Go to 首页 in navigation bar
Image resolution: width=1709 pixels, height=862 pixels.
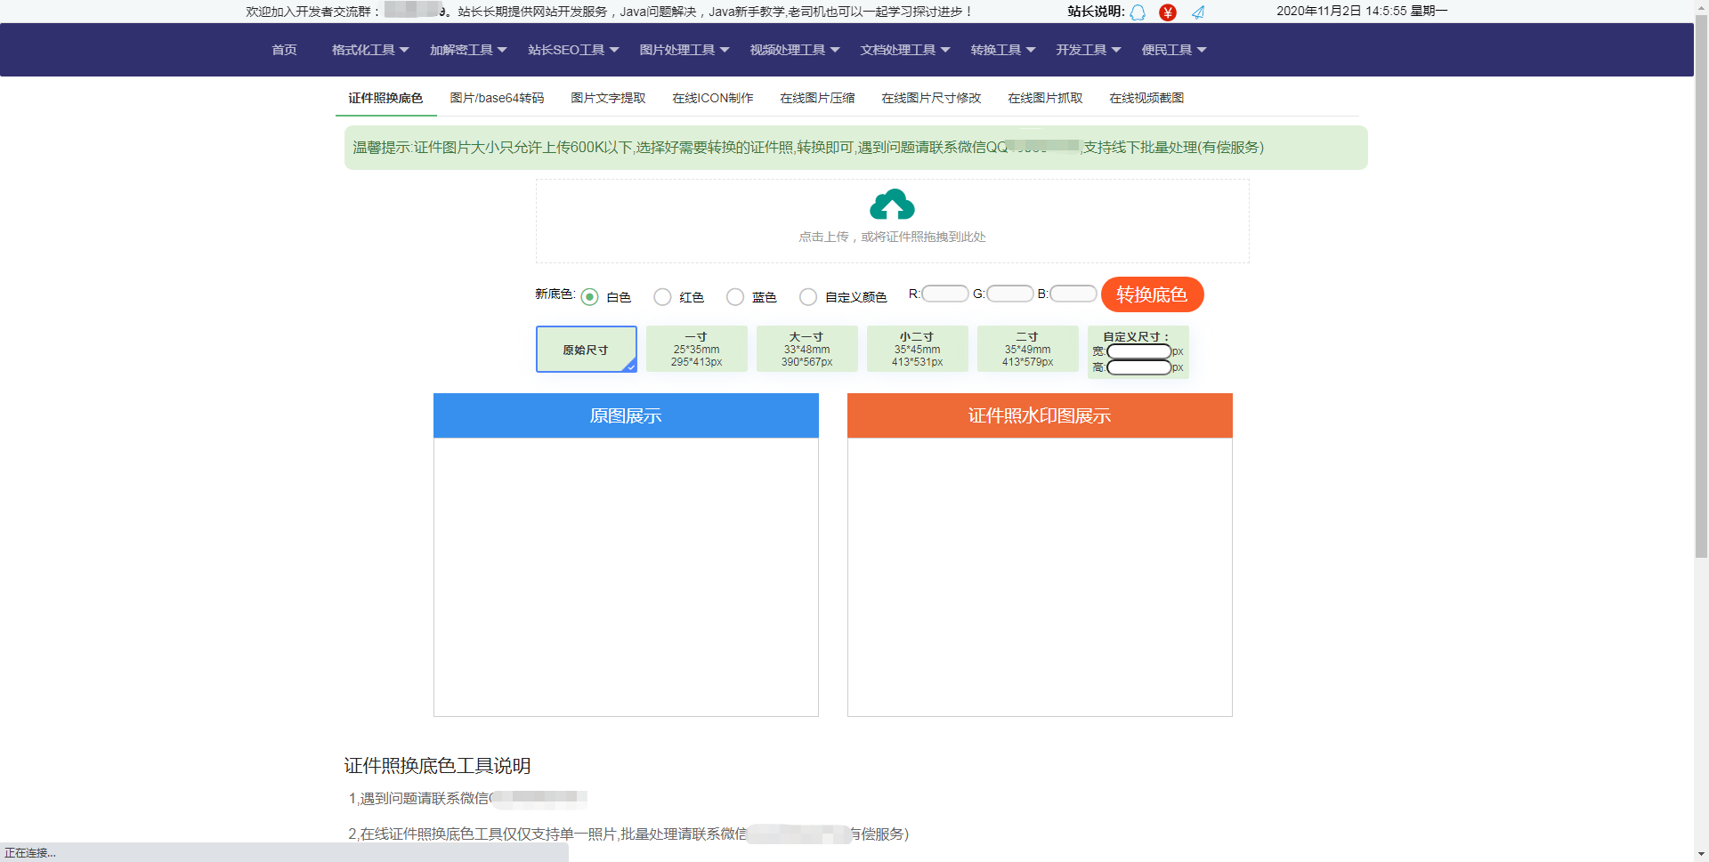(x=285, y=50)
